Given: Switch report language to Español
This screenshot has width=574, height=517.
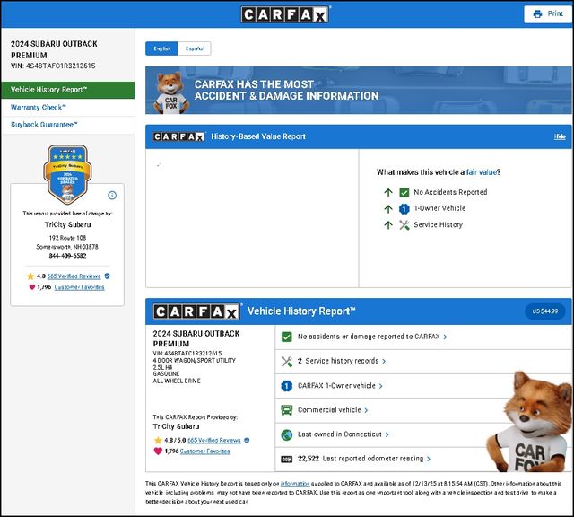Looking at the screenshot, I should (x=195, y=48).
